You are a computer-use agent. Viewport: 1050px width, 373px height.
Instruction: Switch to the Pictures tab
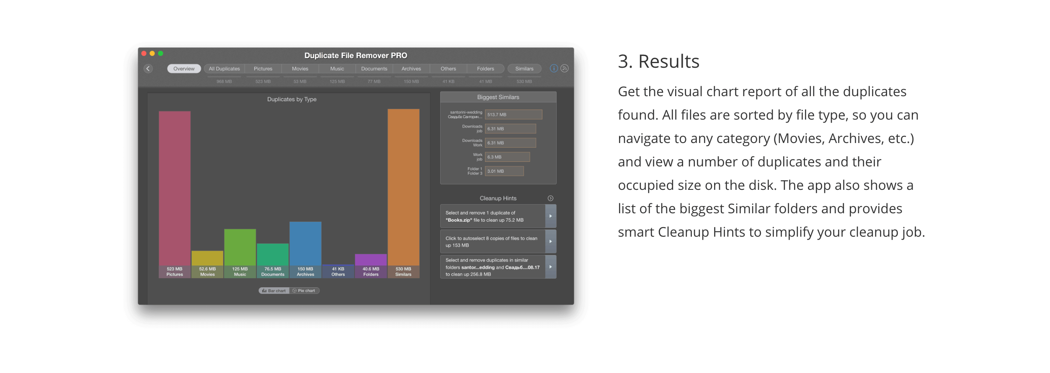[263, 69]
